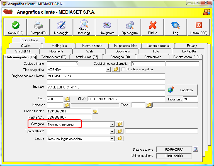The image size is (214, 166).
Task: Select the Articoli (F11) tab
Action: pos(23,51)
